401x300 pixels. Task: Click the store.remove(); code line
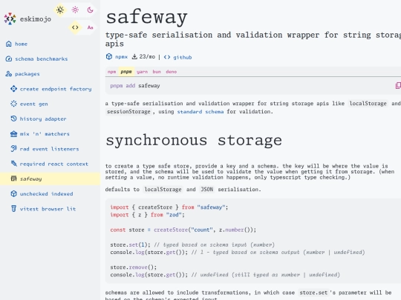(x=133, y=267)
